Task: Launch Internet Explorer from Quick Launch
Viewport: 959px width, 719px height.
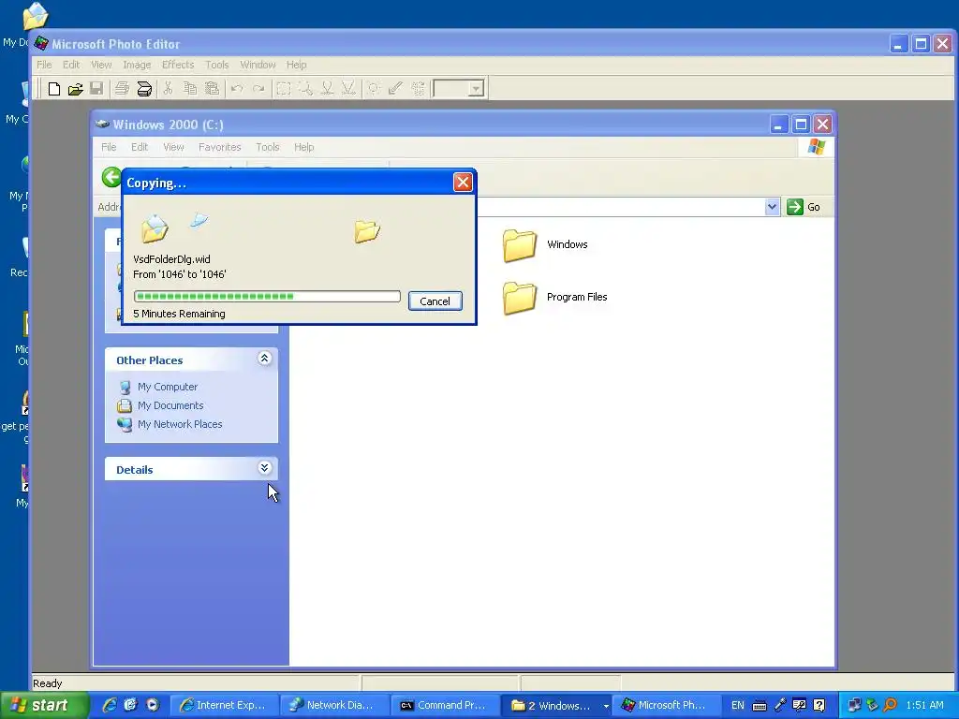Action: tap(110, 705)
